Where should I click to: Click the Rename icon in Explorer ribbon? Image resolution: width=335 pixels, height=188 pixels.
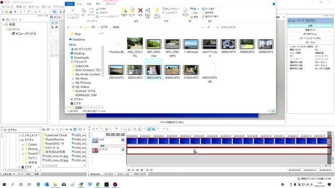148,10
